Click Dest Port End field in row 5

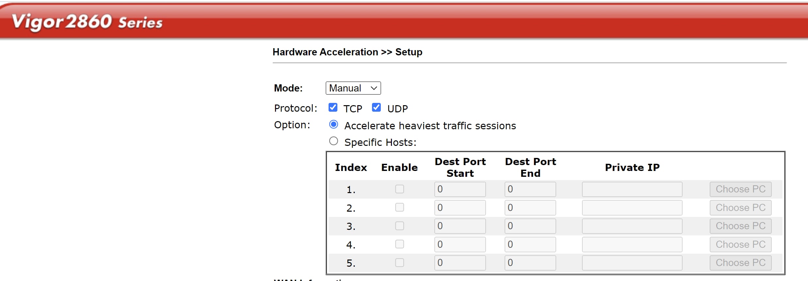point(530,263)
